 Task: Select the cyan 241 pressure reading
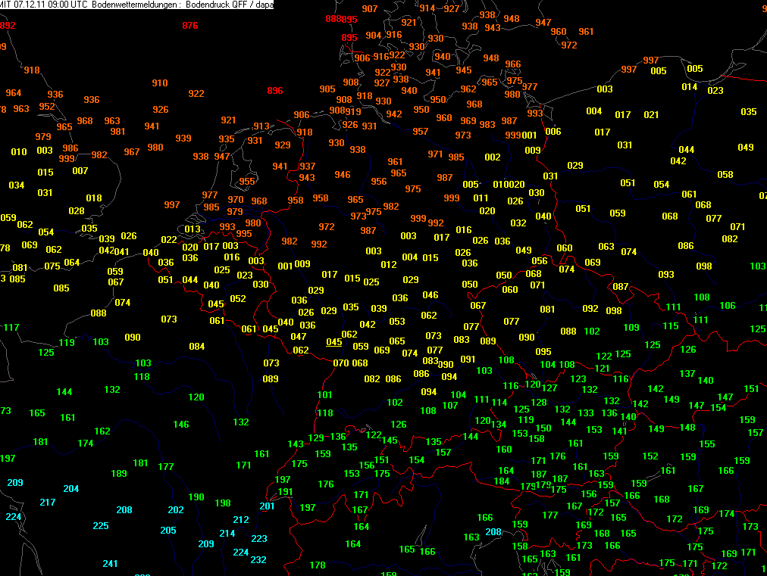(x=111, y=564)
